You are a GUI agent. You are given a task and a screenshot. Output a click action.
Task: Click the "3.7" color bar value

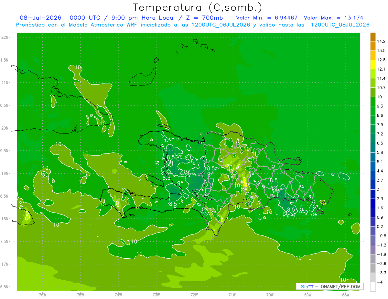click(381, 180)
